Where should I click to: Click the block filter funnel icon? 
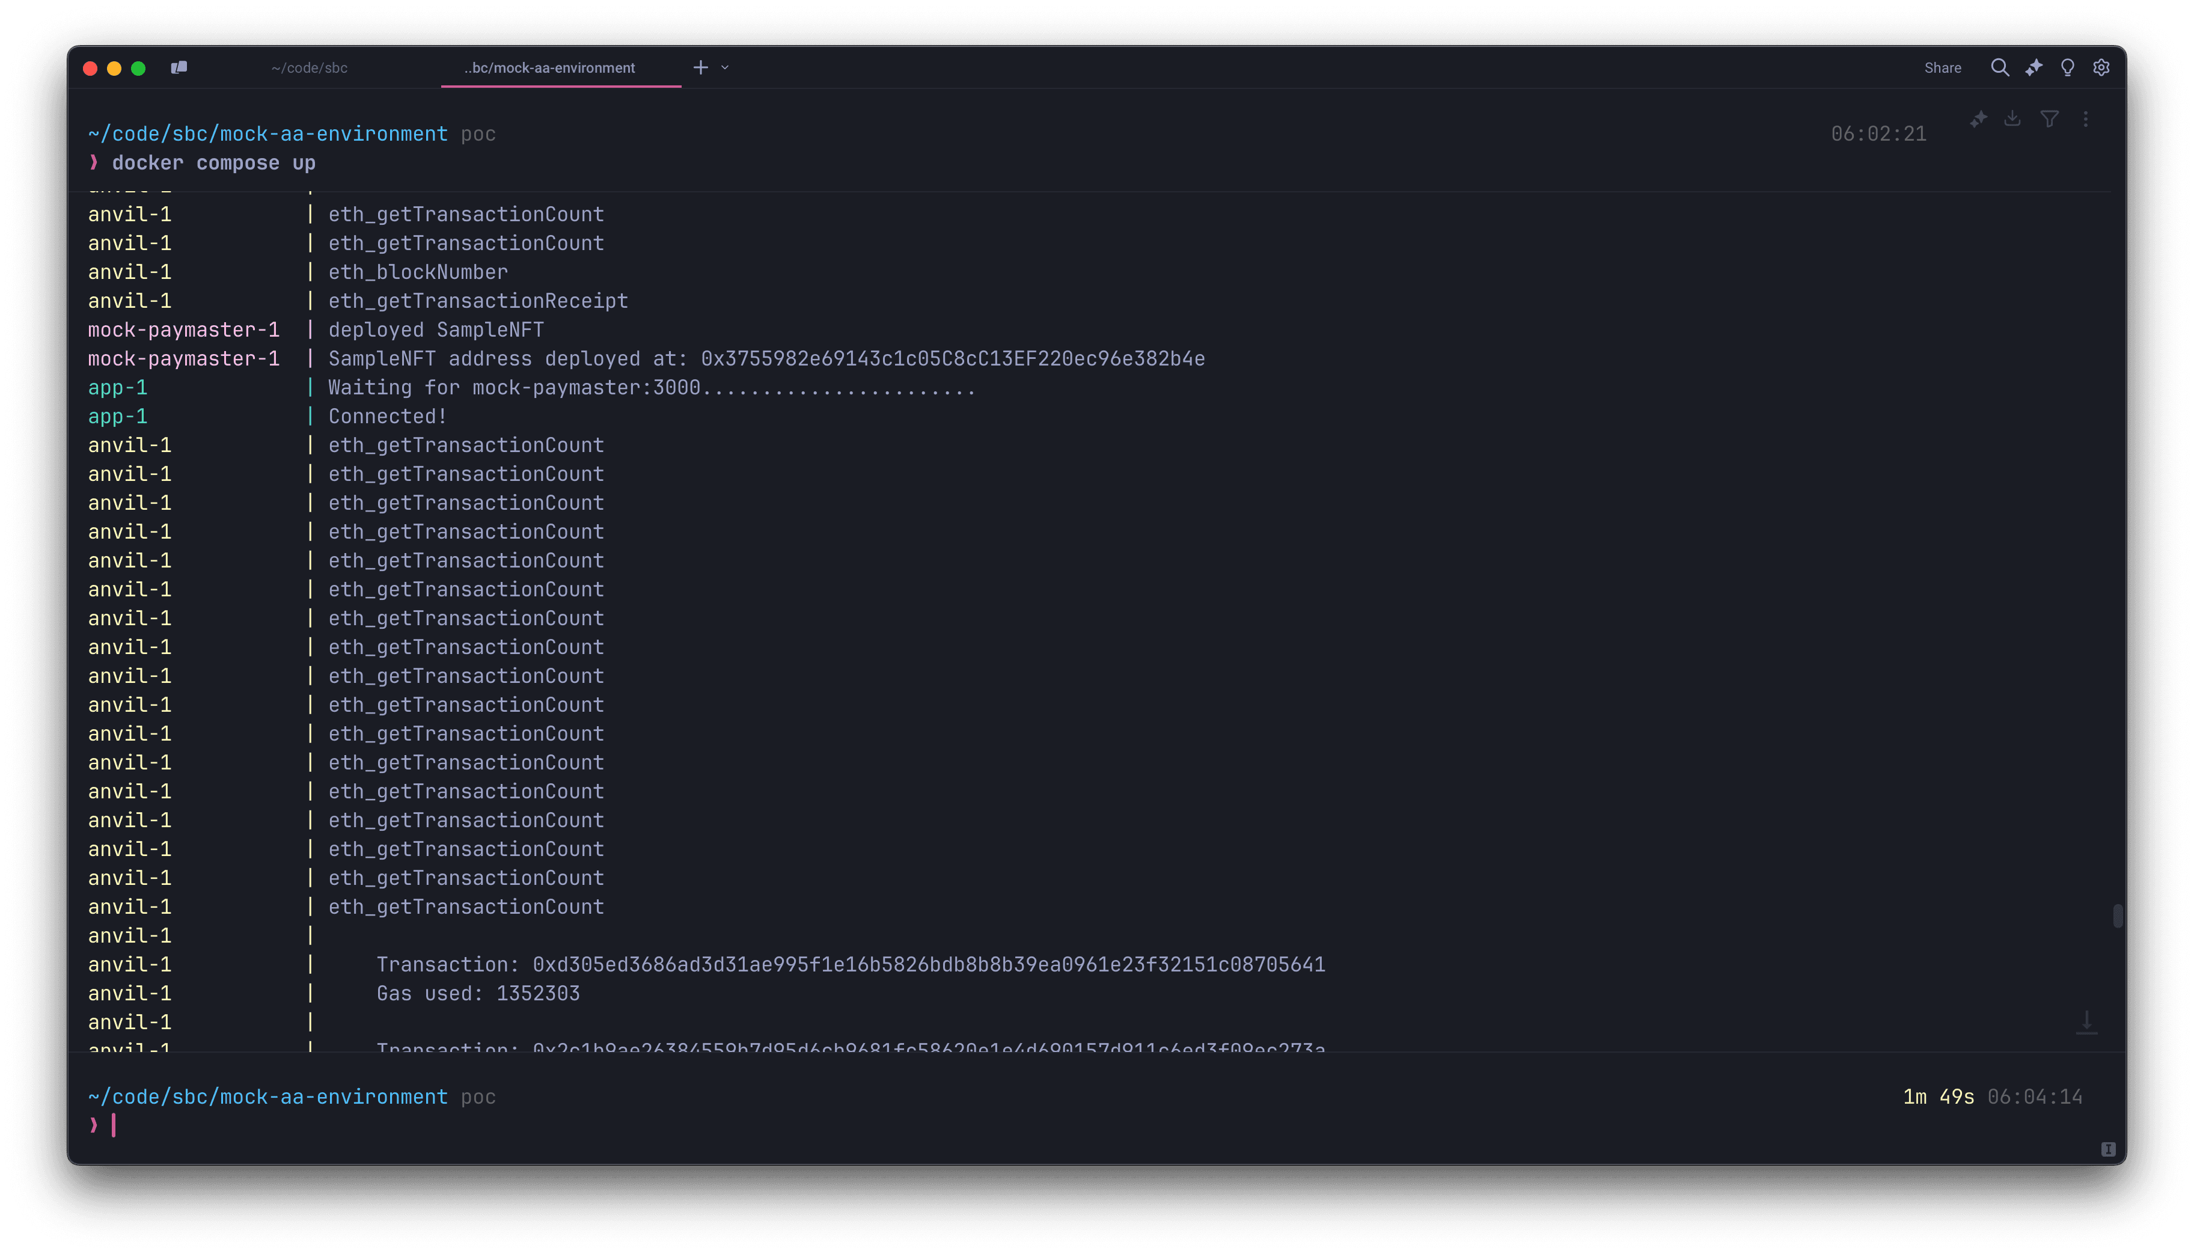[2049, 119]
